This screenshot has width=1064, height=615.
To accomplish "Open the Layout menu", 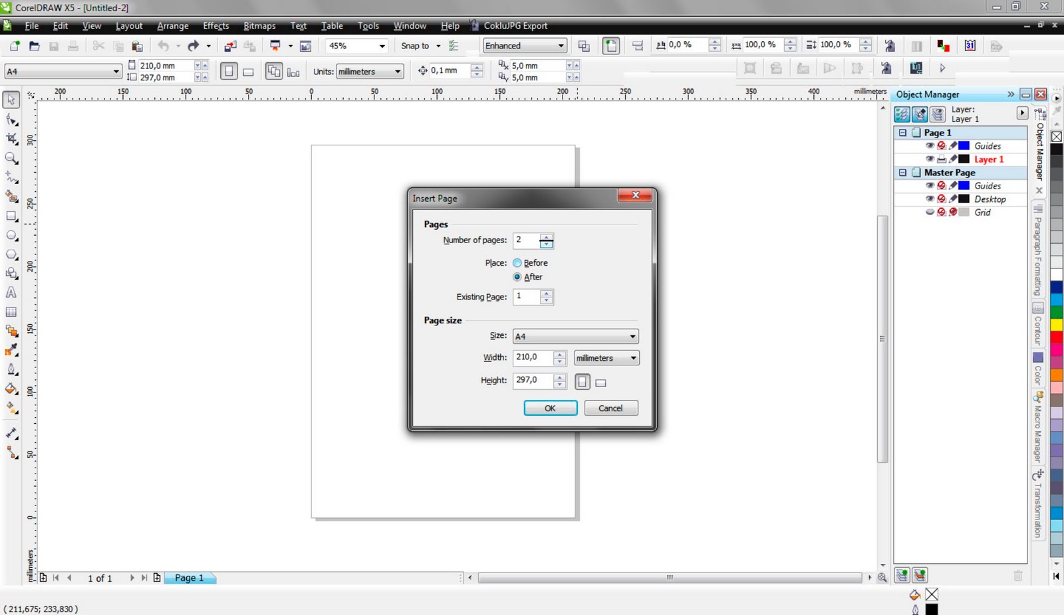I will point(128,26).
